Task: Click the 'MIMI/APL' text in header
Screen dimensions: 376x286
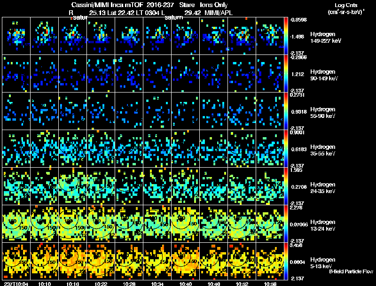Action: [219, 13]
